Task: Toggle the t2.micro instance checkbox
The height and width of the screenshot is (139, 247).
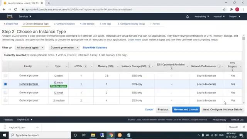Action: tap(5, 84)
